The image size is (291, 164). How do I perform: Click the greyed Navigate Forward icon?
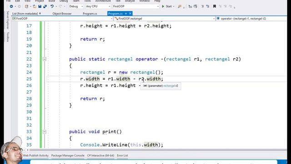pyautogui.click(x=19, y=6)
